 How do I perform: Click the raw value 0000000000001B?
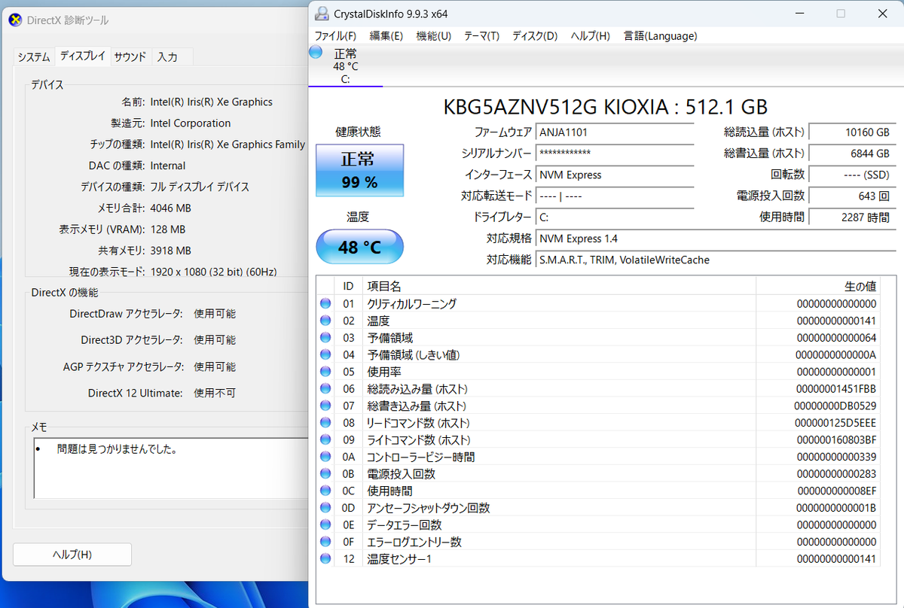836,508
